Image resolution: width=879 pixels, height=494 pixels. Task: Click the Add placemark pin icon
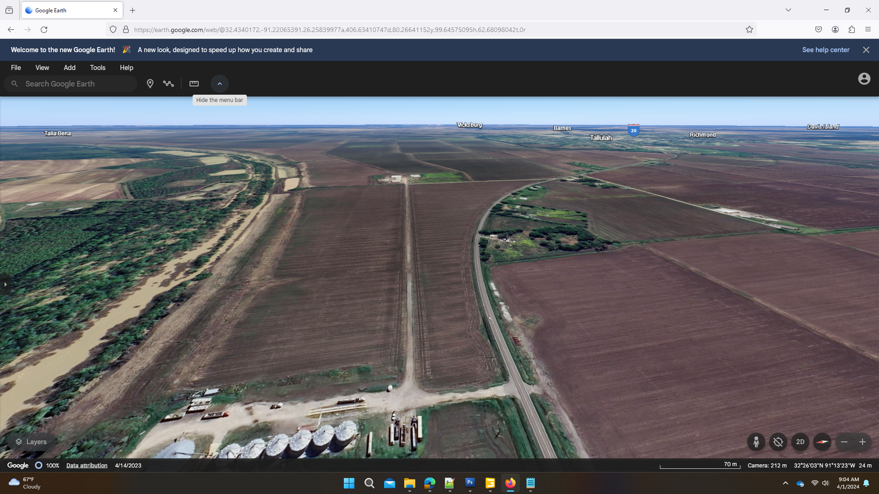[x=150, y=84]
